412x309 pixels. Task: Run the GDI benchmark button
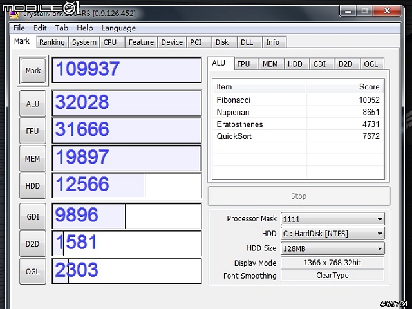click(x=33, y=216)
